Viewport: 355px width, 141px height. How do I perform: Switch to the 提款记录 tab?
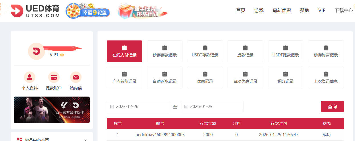pos(245,51)
